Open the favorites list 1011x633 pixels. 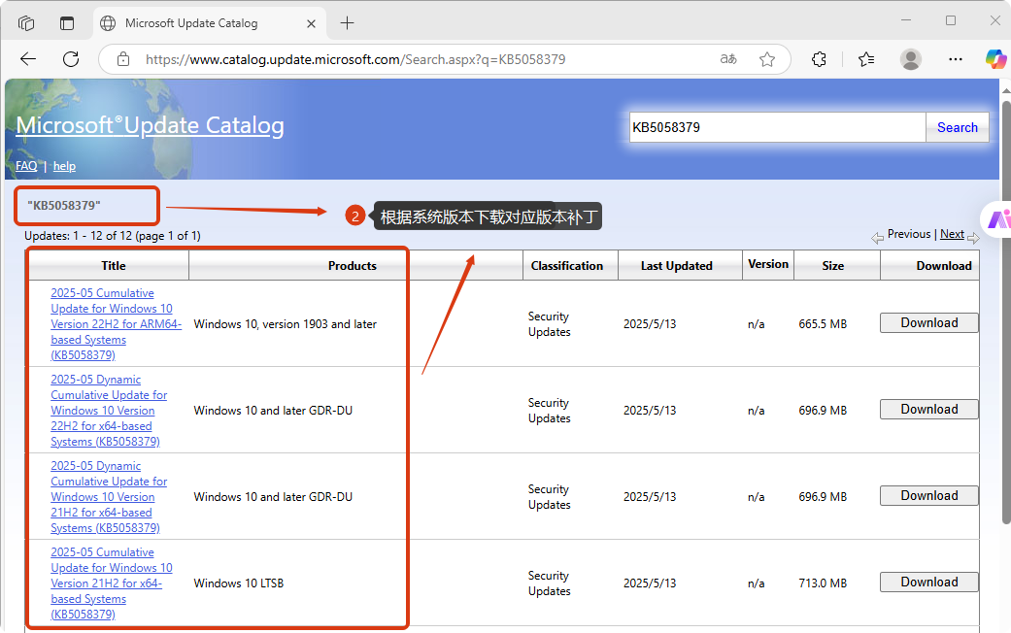coord(866,59)
